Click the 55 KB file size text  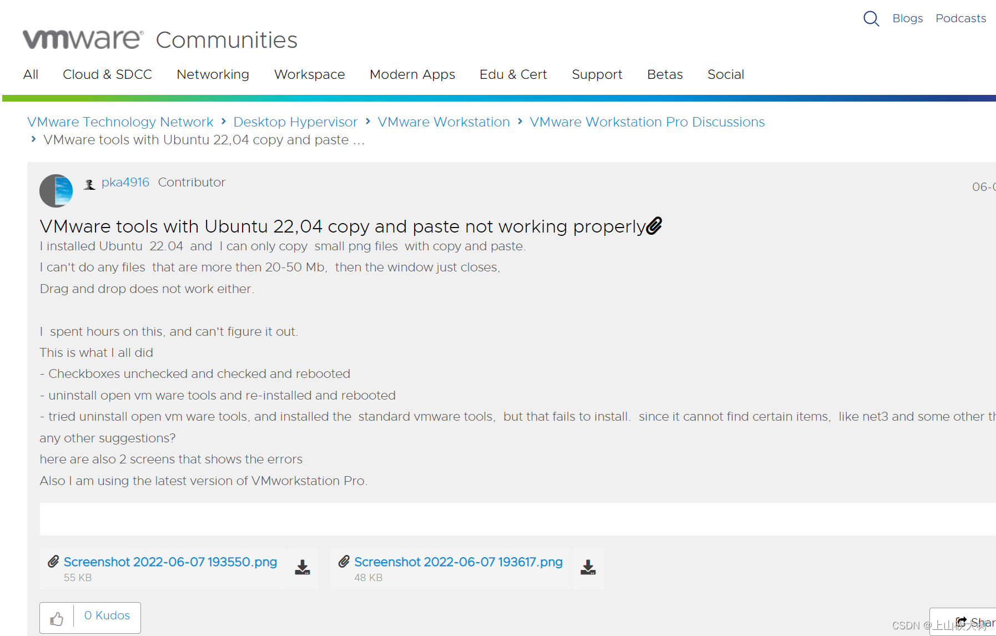78,578
